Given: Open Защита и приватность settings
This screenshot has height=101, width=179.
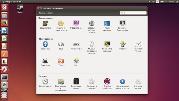Looking at the screenshot, I should [61, 26].
